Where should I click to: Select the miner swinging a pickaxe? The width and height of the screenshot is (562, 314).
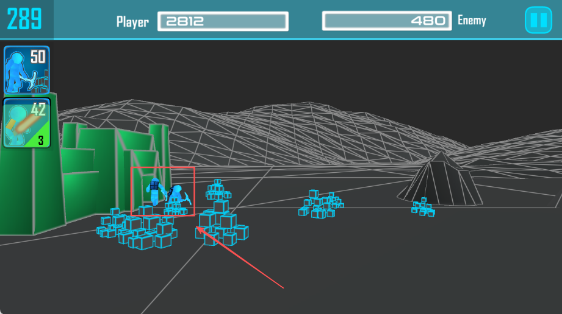click(176, 196)
